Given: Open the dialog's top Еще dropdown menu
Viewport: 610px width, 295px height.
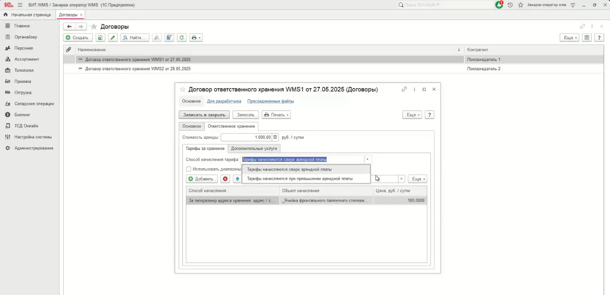Looking at the screenshot, I should 412,115.
